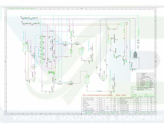Click the tall distillation column symbol
Image resolution: width=164 pixels, height=123 pixels.
point(42,50)
